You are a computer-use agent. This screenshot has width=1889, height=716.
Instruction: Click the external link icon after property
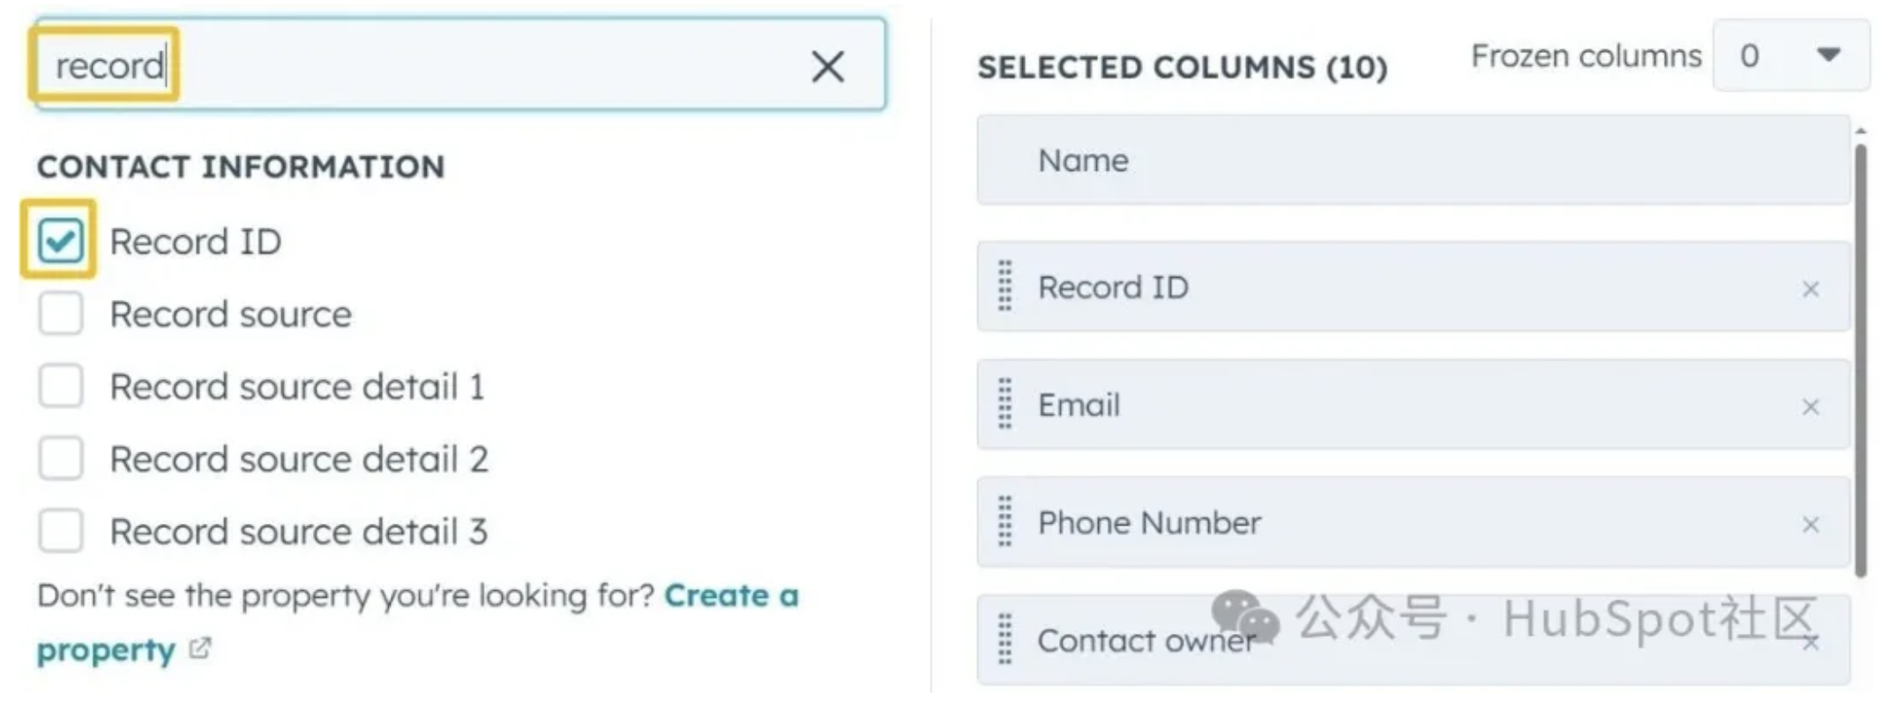pyautogui.click(x=201, y=649)
